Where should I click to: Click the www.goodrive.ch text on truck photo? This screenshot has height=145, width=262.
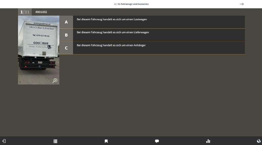(41, 23)
